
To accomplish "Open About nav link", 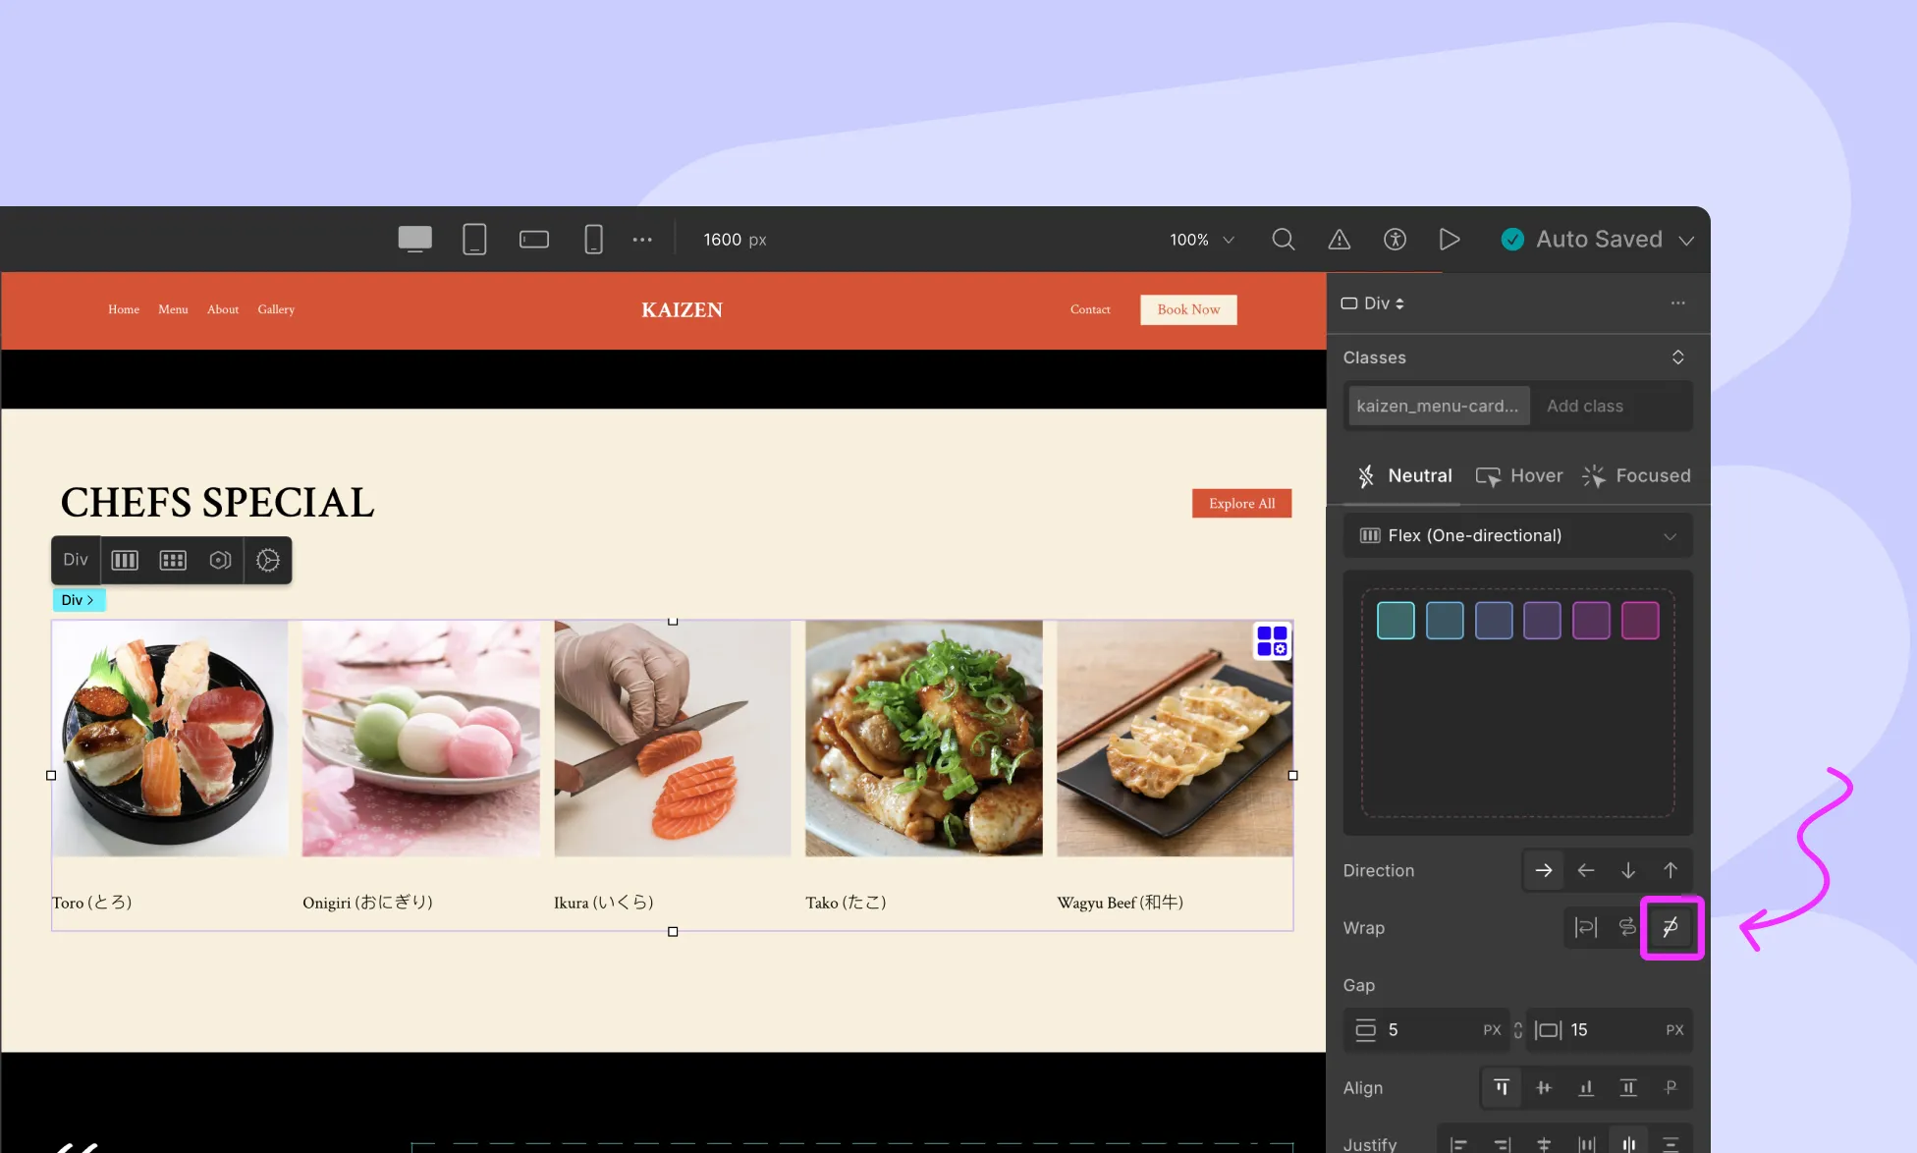I will click(223, 309).
